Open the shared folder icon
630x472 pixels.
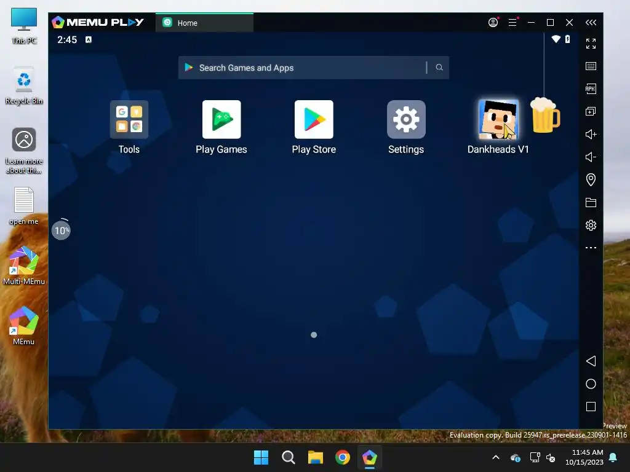[591, 203]
